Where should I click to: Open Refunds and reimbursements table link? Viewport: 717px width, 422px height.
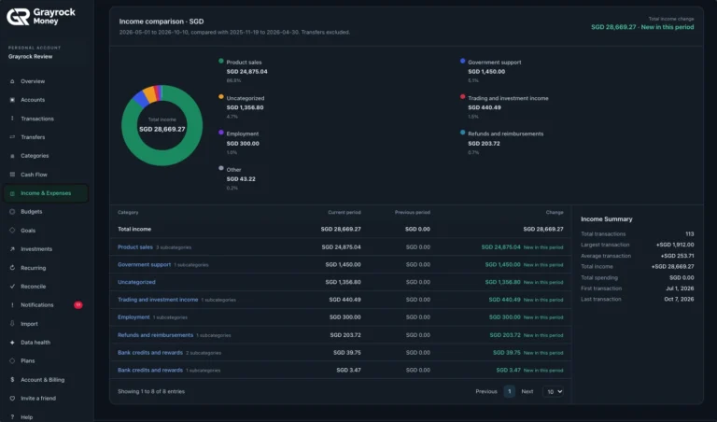156,334
